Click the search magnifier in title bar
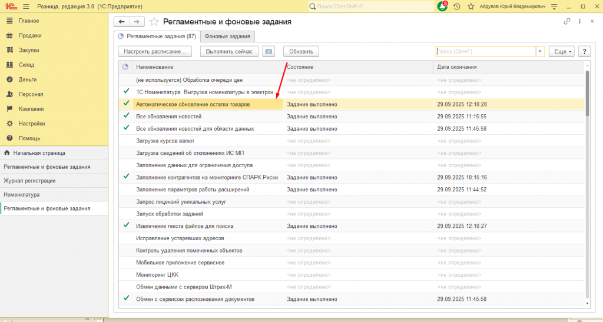 tap(313, 6)
